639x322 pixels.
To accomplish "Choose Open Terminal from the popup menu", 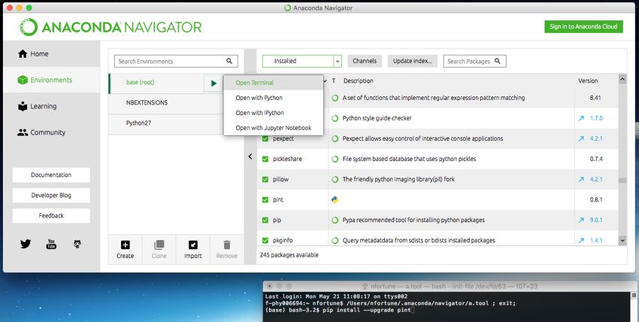I will click(x=274, y=83).
